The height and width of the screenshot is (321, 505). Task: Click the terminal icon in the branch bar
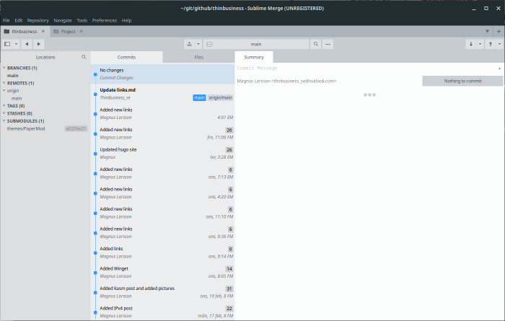[209, 44]
